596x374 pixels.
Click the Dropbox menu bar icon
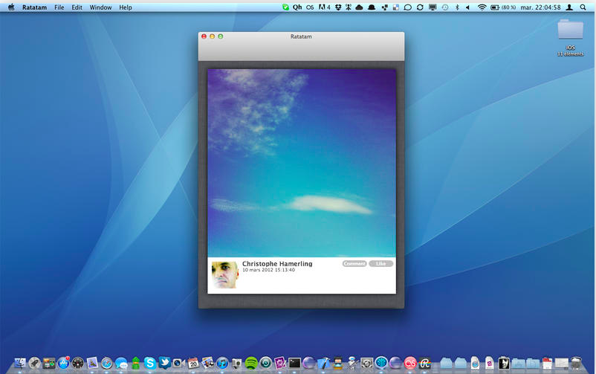tap(338, 7)
